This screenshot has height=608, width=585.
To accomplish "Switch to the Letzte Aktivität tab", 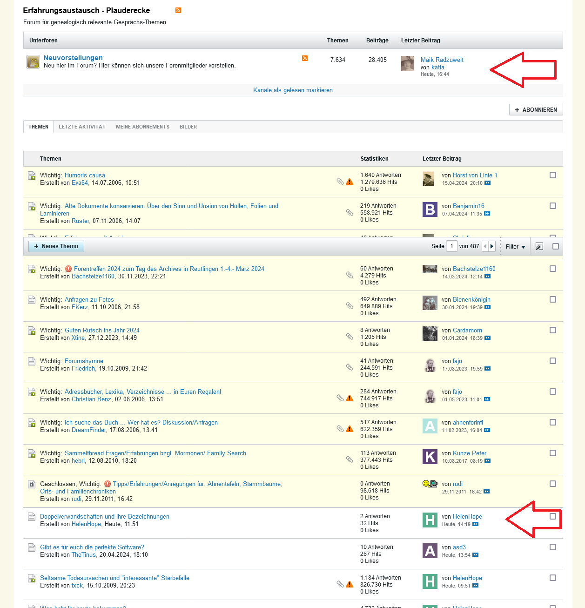I will (82, 127).
